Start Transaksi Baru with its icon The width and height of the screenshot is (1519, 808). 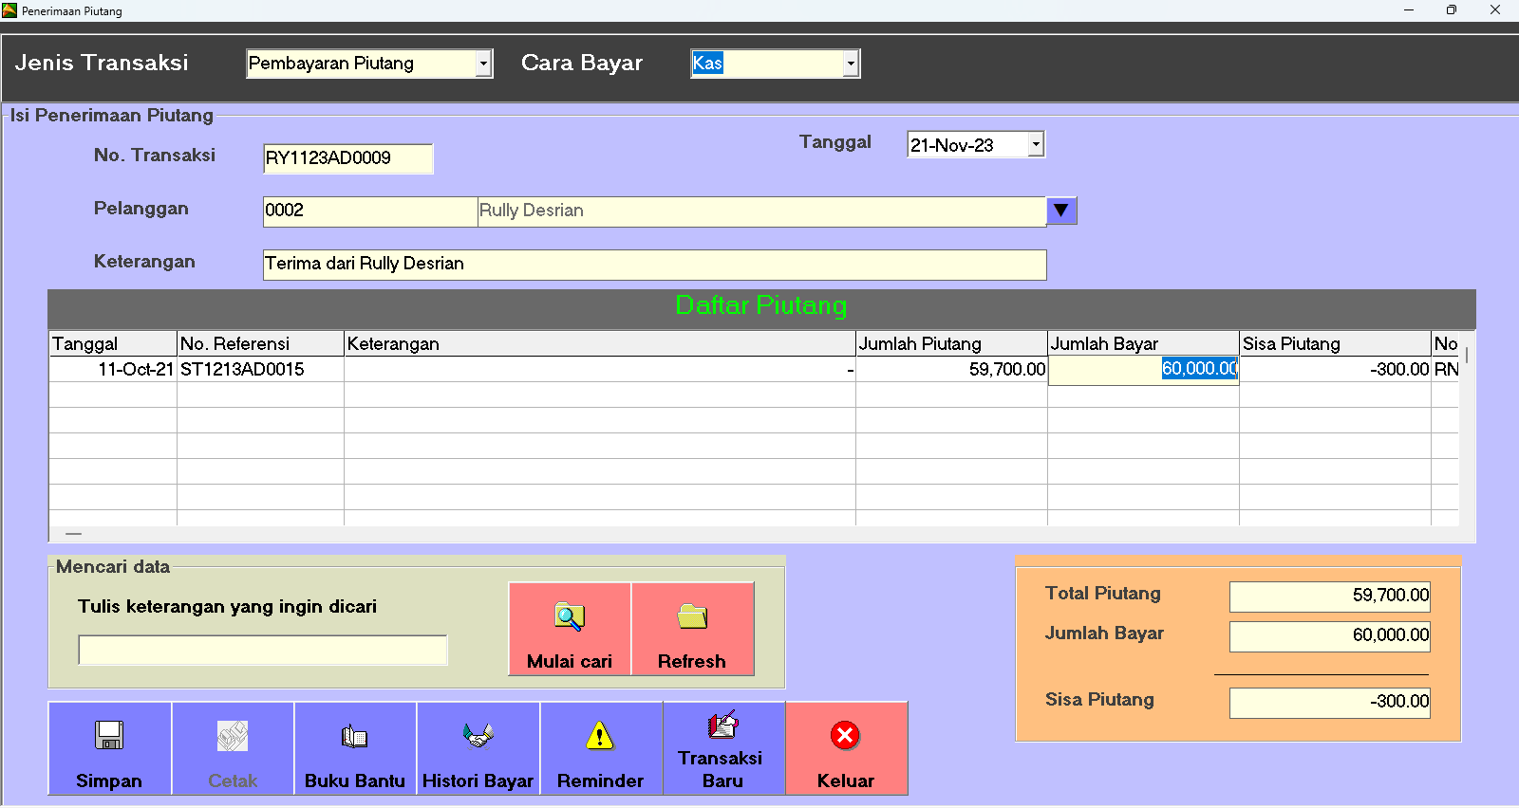(x=722, y=726)
